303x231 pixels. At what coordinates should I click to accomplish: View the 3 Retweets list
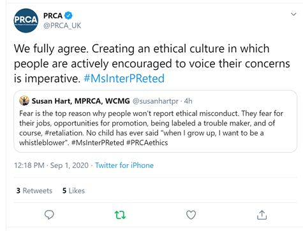pos(34,190)
